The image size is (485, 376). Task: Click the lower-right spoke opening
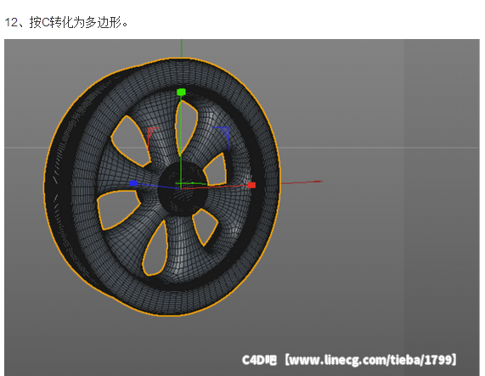point(205,226)
